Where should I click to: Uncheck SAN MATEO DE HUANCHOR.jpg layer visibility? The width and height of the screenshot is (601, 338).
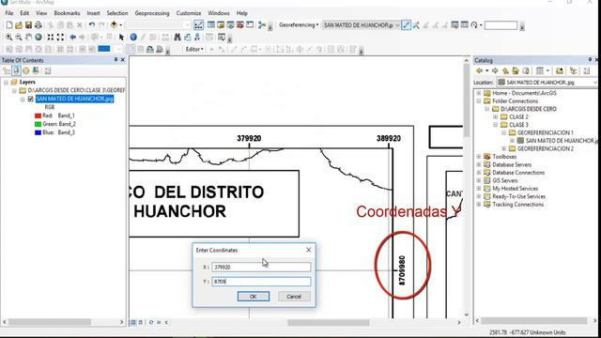(31, 99)
